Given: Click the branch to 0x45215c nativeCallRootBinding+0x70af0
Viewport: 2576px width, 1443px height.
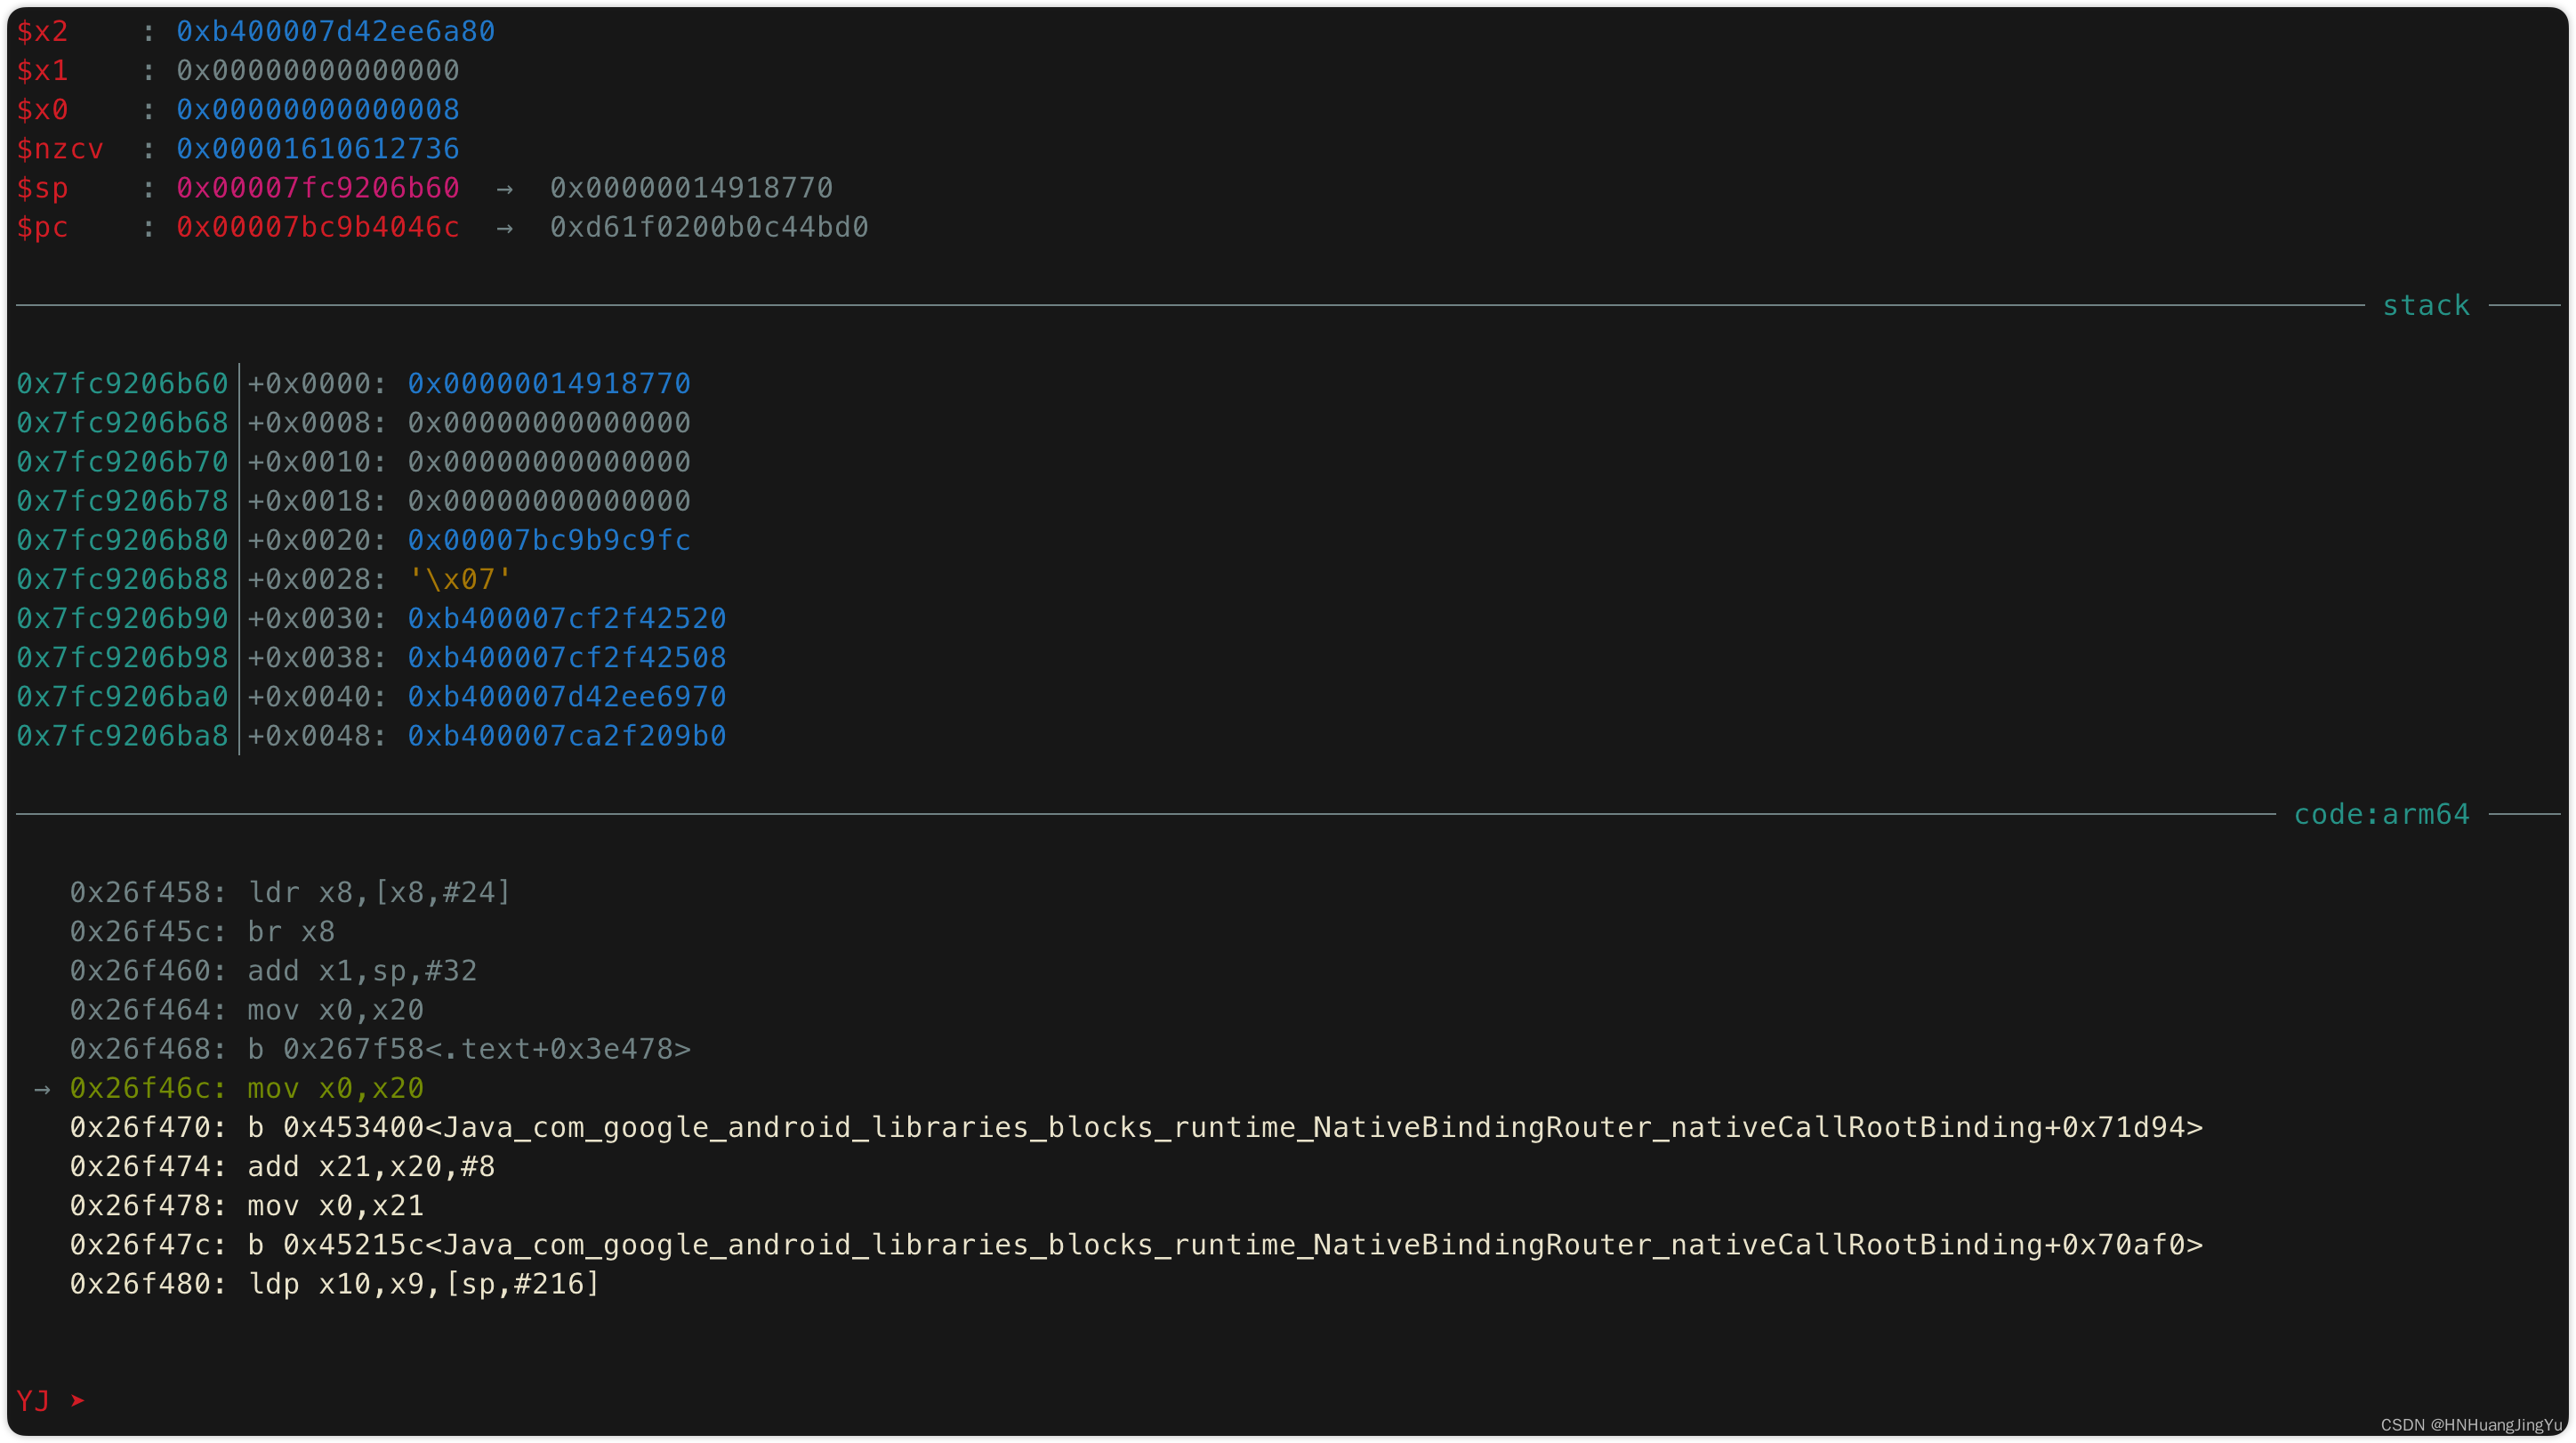Looking at the screenshot, I should 1225,1245.
